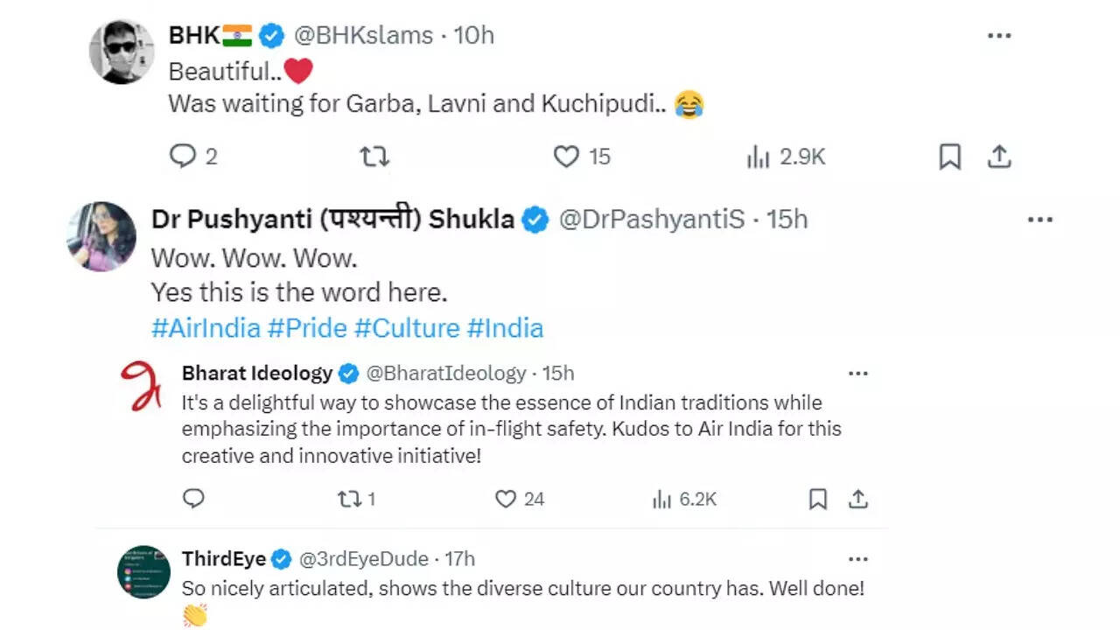Viewport: 1120px width, 630px height.
Task: Open the #Culture hashtag link
Action: [406, 328]
